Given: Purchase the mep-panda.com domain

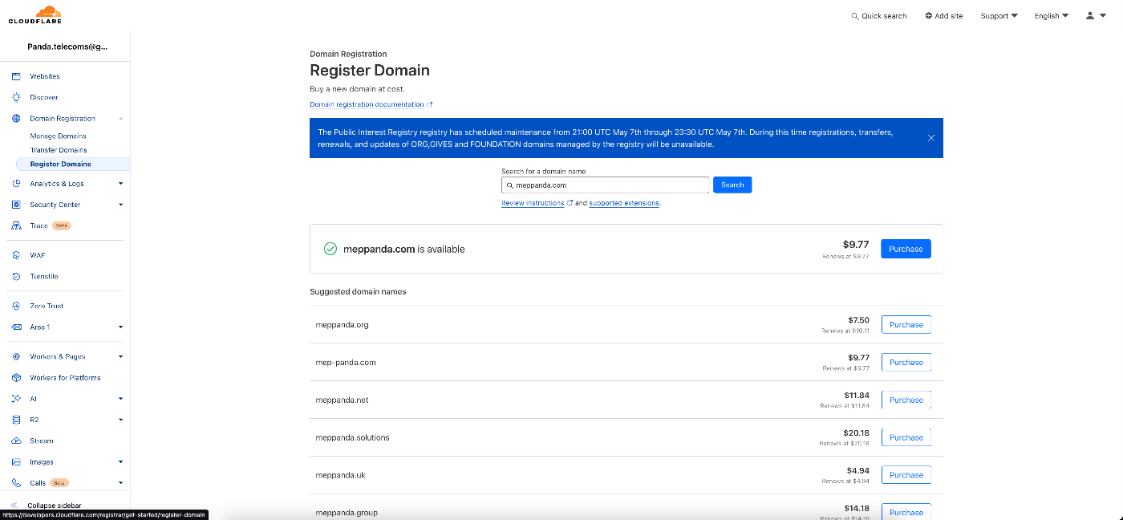Looking at the screenshot, I should (906, 363).
